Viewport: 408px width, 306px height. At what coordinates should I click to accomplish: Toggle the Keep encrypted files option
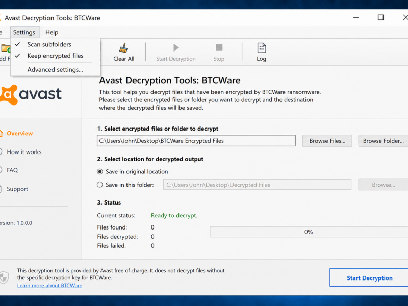[55, 56]
